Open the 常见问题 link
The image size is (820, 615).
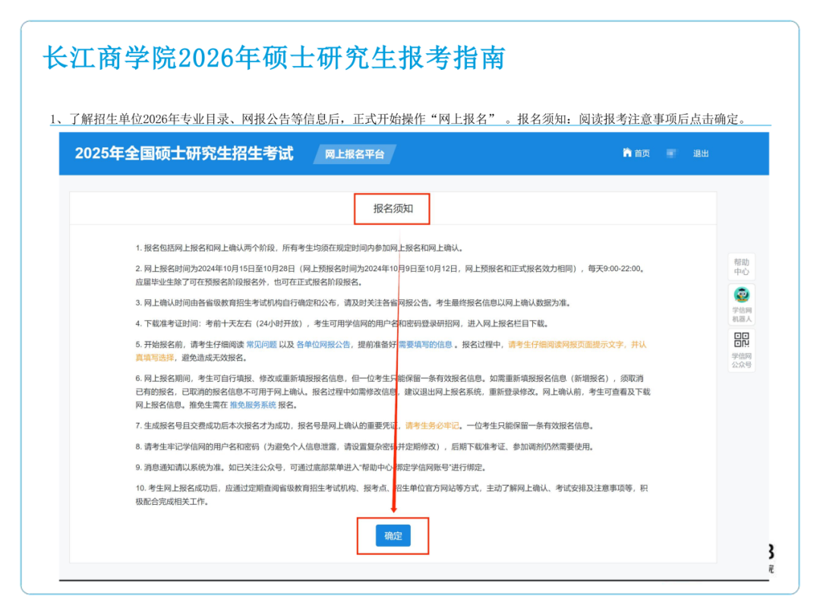[x=260, y=345]
